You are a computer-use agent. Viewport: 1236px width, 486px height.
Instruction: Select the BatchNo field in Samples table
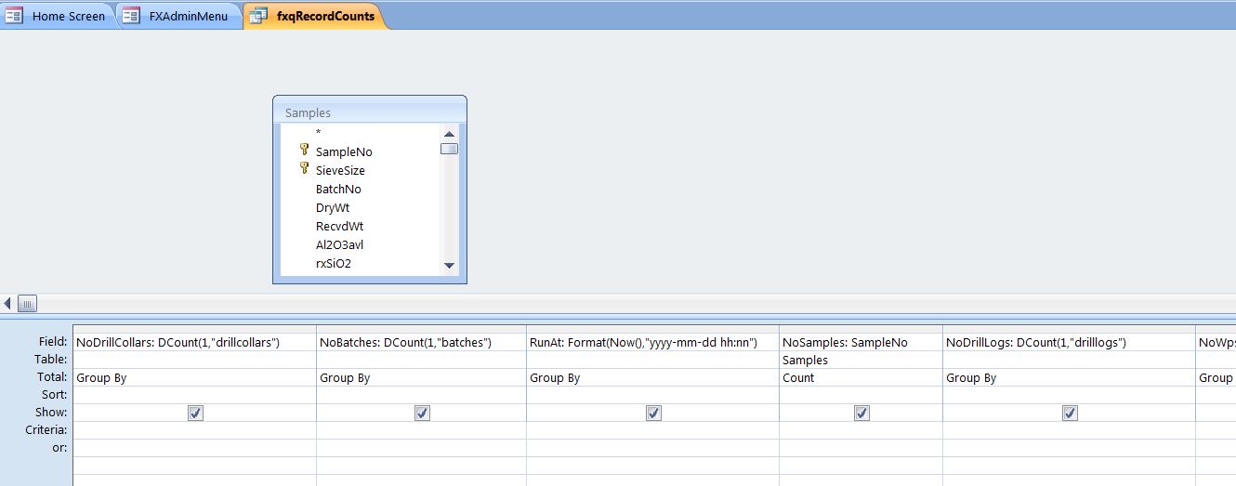(x=338, y=189)
